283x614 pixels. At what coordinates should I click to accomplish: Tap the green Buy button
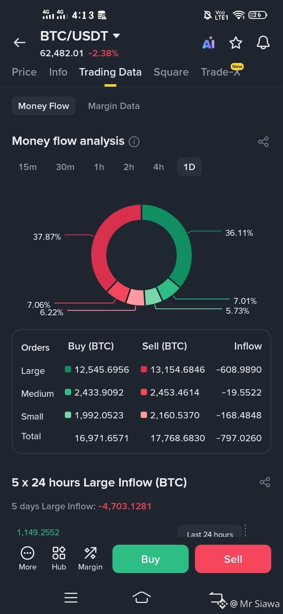tap(151, 559)
